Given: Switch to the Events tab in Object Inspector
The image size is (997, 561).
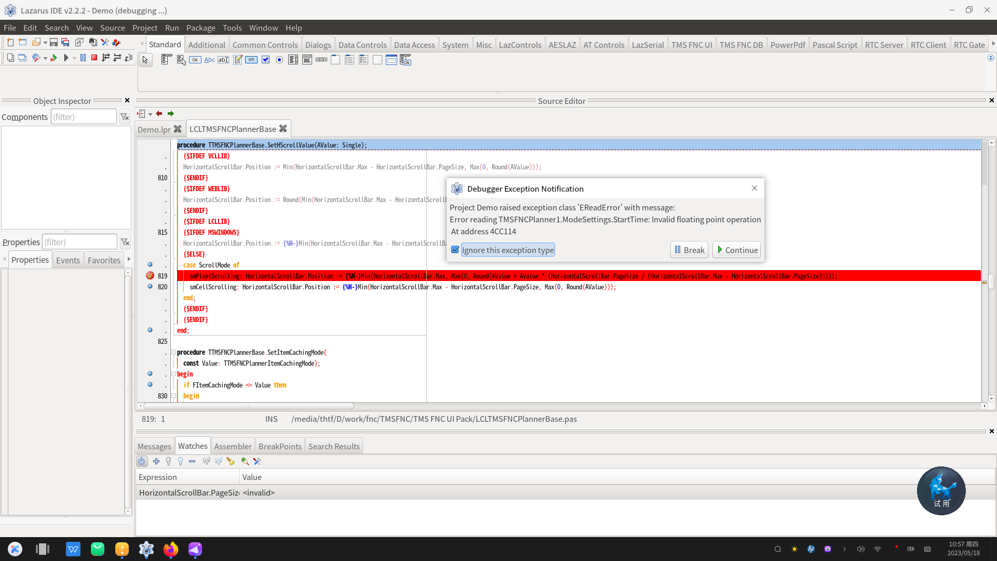Looking at the screenshot, I should [68, 260].
